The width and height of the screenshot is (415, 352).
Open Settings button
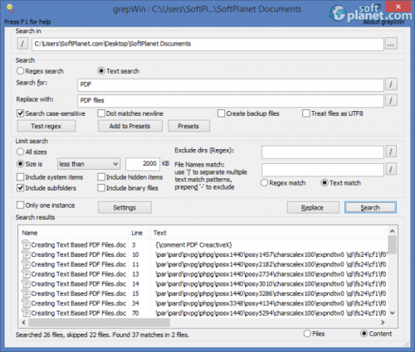pos(124,208)
